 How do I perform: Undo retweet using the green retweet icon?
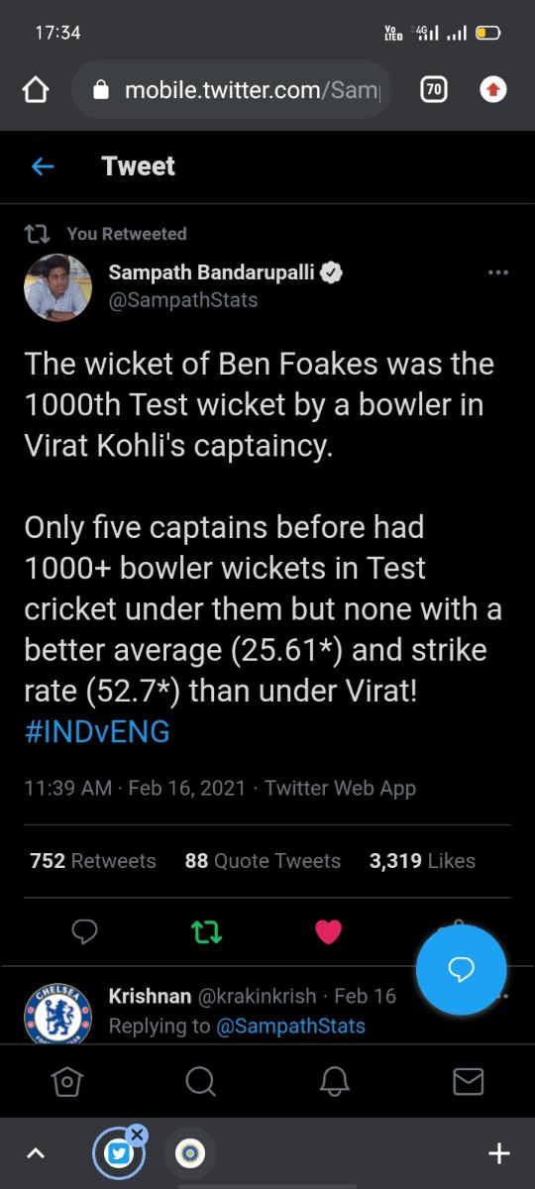pyautogui.click(x=206, y=931)
